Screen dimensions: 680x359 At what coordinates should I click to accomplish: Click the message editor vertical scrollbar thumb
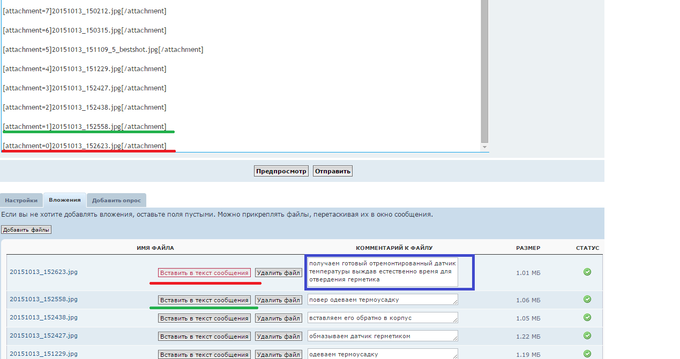485,70
